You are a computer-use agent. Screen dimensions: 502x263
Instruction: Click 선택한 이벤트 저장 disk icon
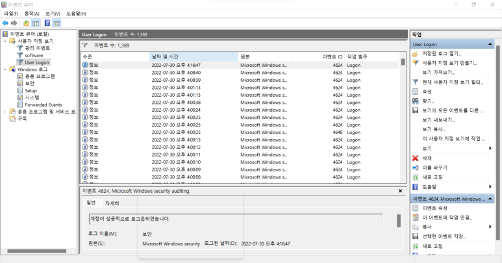click(415, 236)
